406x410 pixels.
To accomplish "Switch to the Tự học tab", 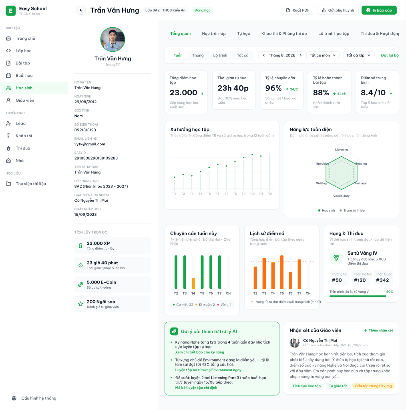I will click(244, 34).
